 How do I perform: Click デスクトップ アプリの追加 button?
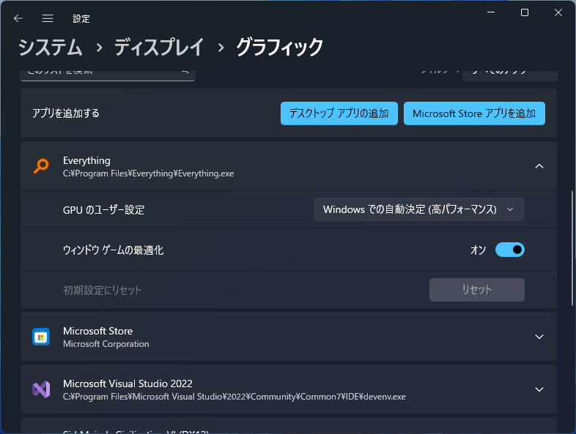tap(339, 113)
